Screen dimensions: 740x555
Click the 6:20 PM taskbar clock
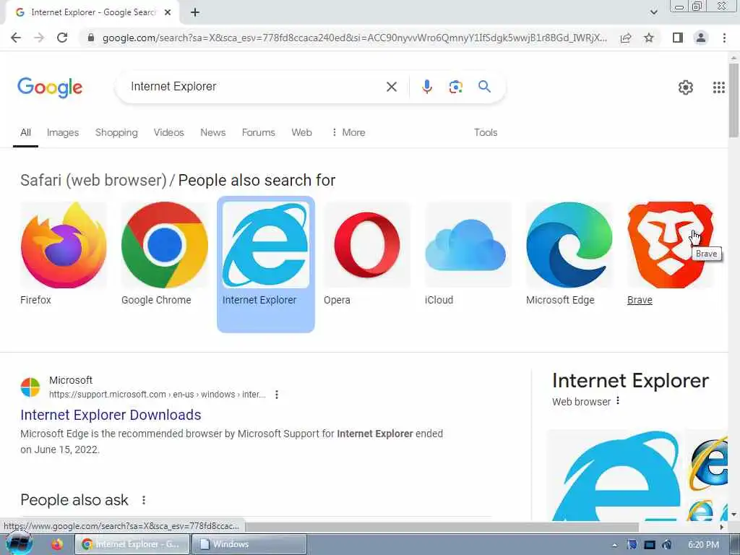[703, 545]
